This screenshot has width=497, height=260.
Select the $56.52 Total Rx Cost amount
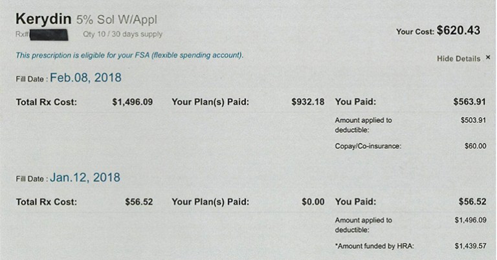pos(138,202)
